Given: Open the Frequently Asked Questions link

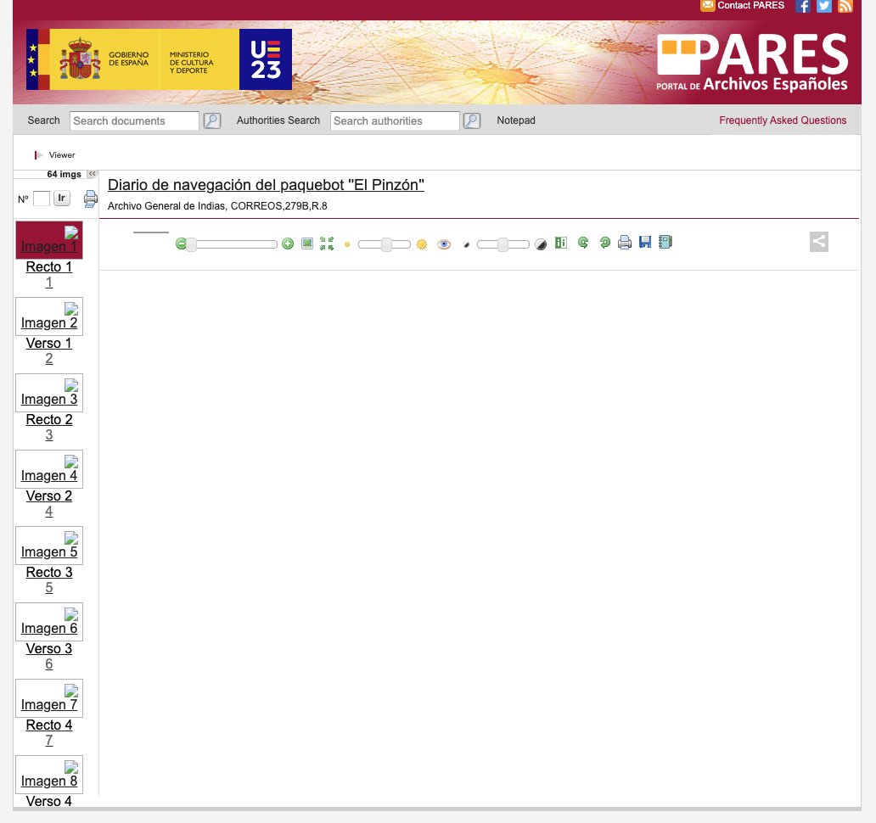Looking at the screenshot, I should tap(783, 120).
